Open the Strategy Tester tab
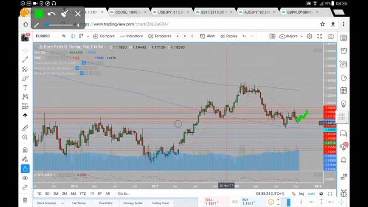Image resolution: width=368 pixels, height=207 pixels. coord(133,203)
